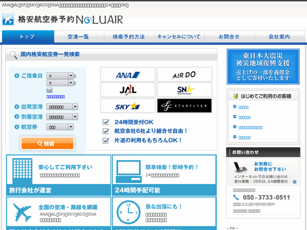Open the 出発空港 departure airport dropdown
This screenshot has height=230, width=307.
tap(62, 107)
